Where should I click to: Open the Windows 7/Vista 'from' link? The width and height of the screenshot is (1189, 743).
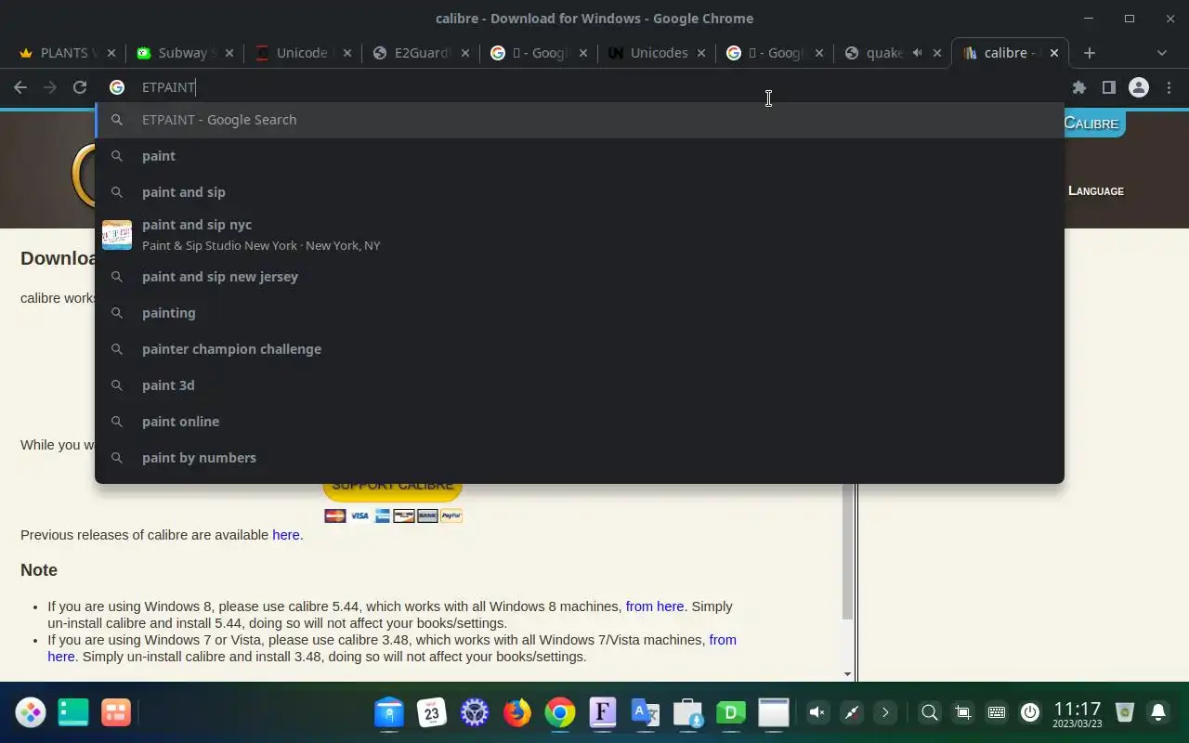click(x=723, y=640)
